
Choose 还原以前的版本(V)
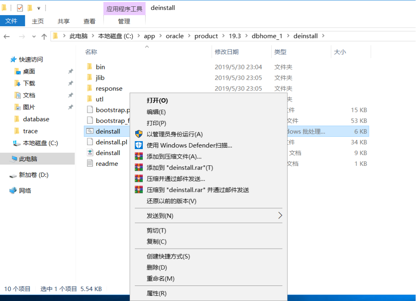[209, 201]
